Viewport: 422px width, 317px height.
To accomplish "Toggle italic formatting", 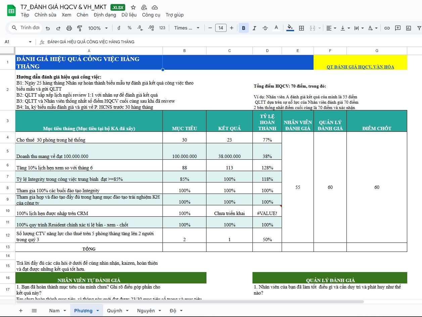I will [x=254, y=28].
